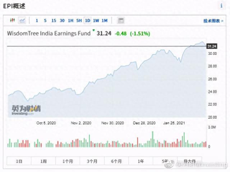Show the 1日 time range
This screenshot has width=230, height=172.
pyautogui.click(x=19, y=161)
